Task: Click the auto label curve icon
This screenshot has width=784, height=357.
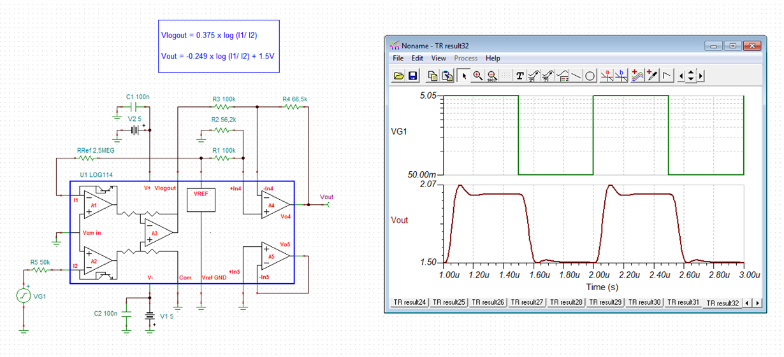Action: [534, 76]
